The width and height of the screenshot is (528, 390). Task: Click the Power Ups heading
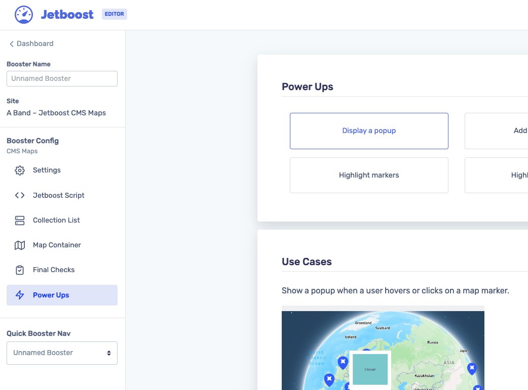(x=308, y=86)
